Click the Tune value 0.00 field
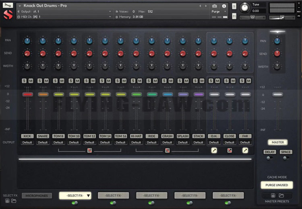The width and height of the screenshot is (302, 209). [x=259, y=11]
